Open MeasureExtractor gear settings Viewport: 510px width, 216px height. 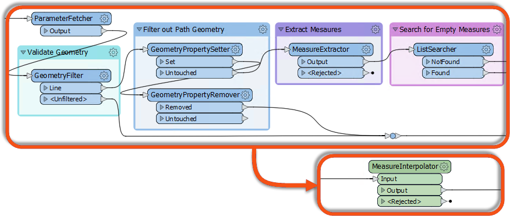tap(366, 49)
